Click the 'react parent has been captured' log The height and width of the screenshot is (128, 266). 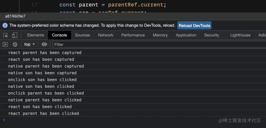coord(45,53)
